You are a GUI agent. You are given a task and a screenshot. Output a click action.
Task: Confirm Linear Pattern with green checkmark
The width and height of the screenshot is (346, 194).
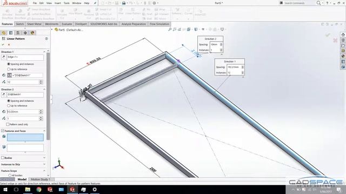[3, 45]
